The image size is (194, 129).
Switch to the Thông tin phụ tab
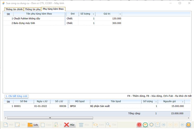click(x=32, y=9)
